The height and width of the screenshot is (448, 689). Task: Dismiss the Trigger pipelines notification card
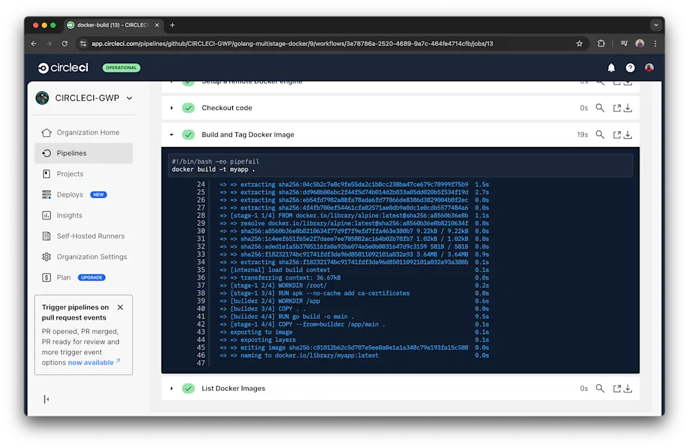click(x=120, y=307)
